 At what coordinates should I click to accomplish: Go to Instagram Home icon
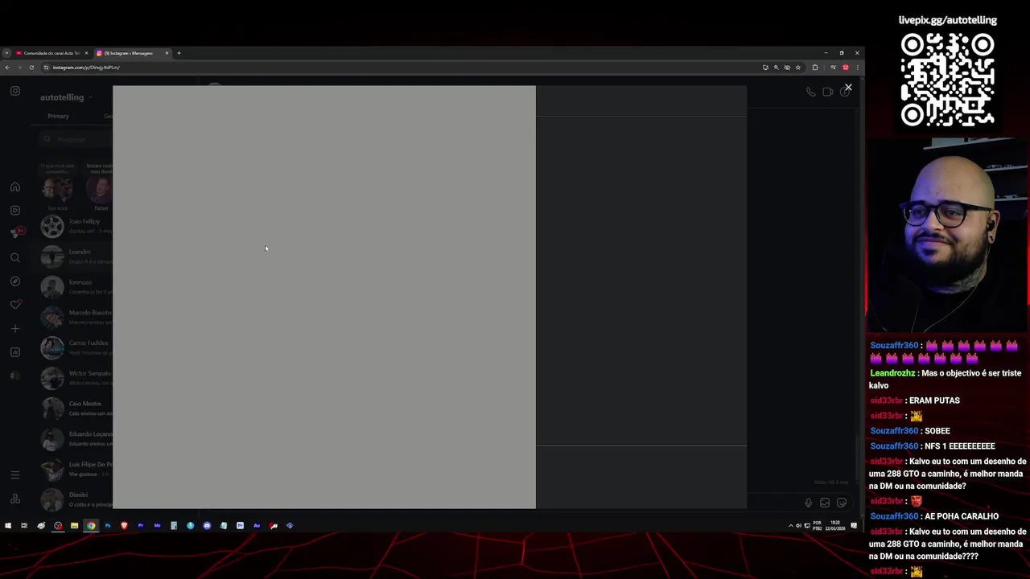pyautogui.click(x=15, y=187)
